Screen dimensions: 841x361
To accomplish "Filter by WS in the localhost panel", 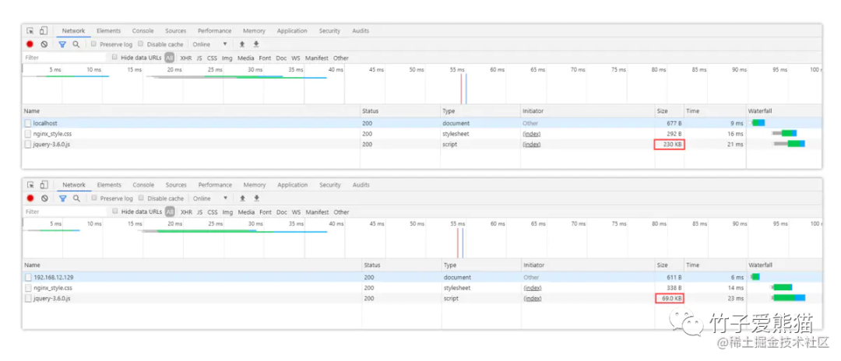I will click(296, 58).
